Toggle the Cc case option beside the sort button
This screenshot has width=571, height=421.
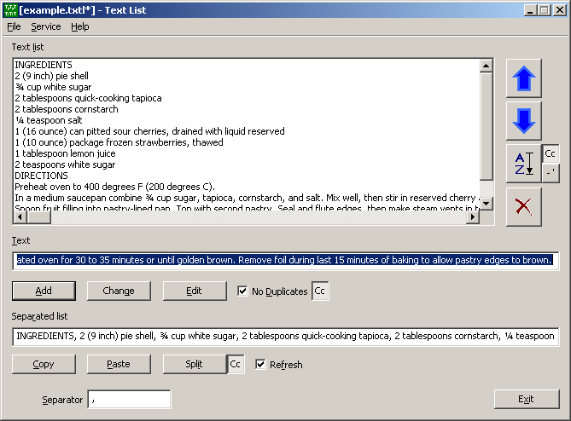pos(551,154)
